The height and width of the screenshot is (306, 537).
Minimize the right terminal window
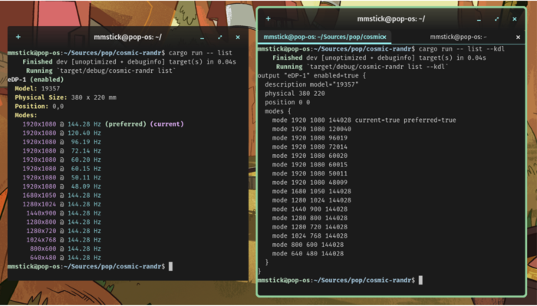tap(479, 19)
